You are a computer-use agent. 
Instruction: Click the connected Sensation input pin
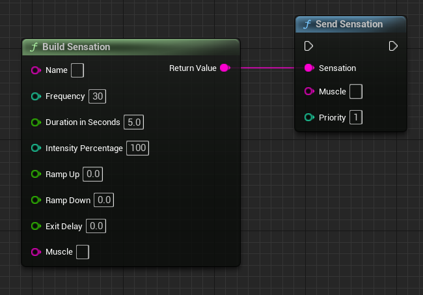coord(309,68)
